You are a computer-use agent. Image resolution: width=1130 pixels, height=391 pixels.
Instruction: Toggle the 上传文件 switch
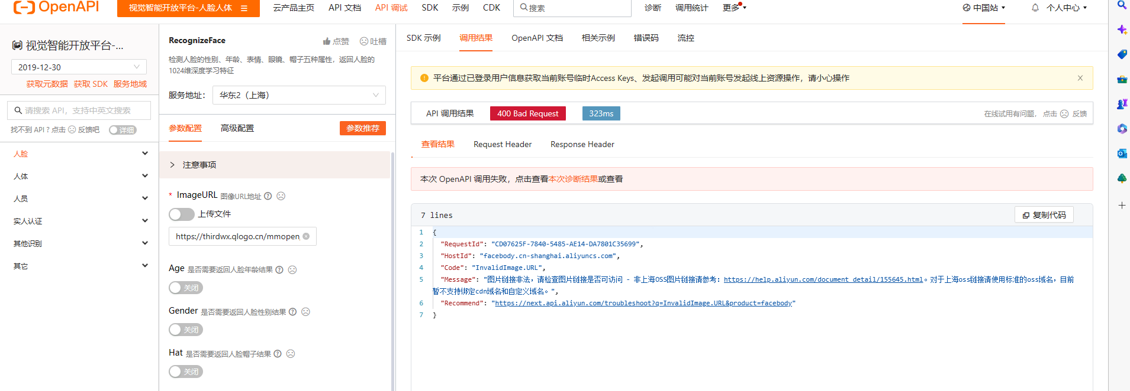[x=182, y=214]
